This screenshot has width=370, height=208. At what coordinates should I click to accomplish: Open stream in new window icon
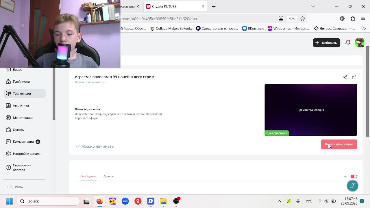354,77
